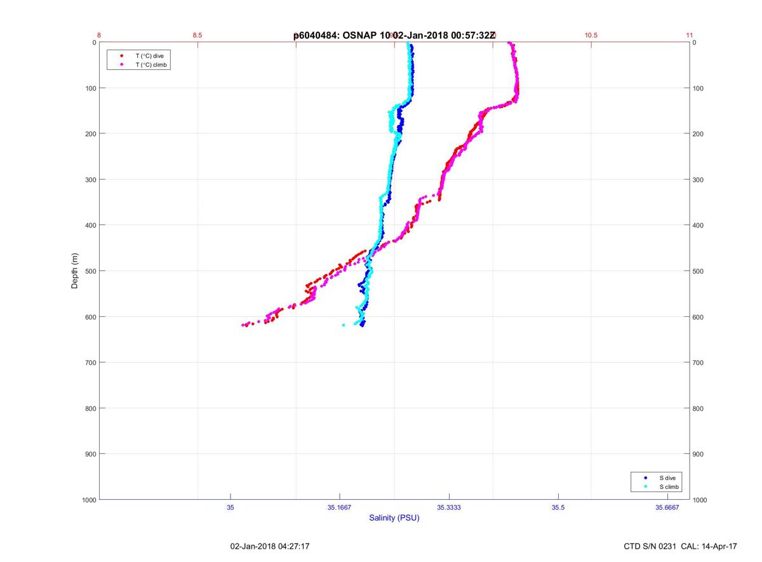Image resolution: width=762 pixels, height=562 pixels.
Task: Click the red legend marker for T dive
Action: 121,56
